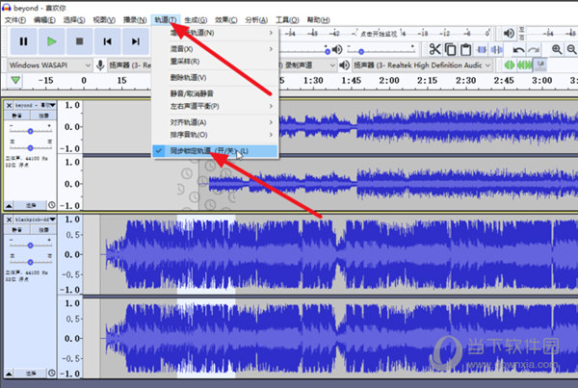
Task: Toggle Solo on the beyond track
Action: (43, 116)
